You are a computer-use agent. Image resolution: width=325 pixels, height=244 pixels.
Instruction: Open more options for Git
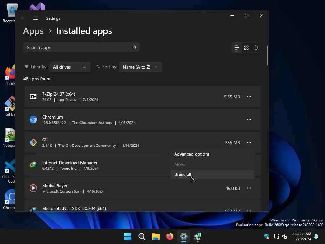[249, 142]
